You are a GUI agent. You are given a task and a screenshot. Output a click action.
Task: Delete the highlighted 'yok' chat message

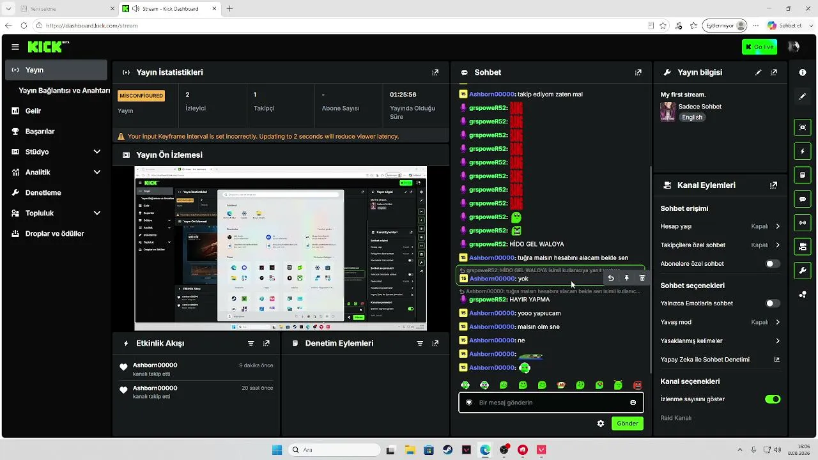pos(642,278)
